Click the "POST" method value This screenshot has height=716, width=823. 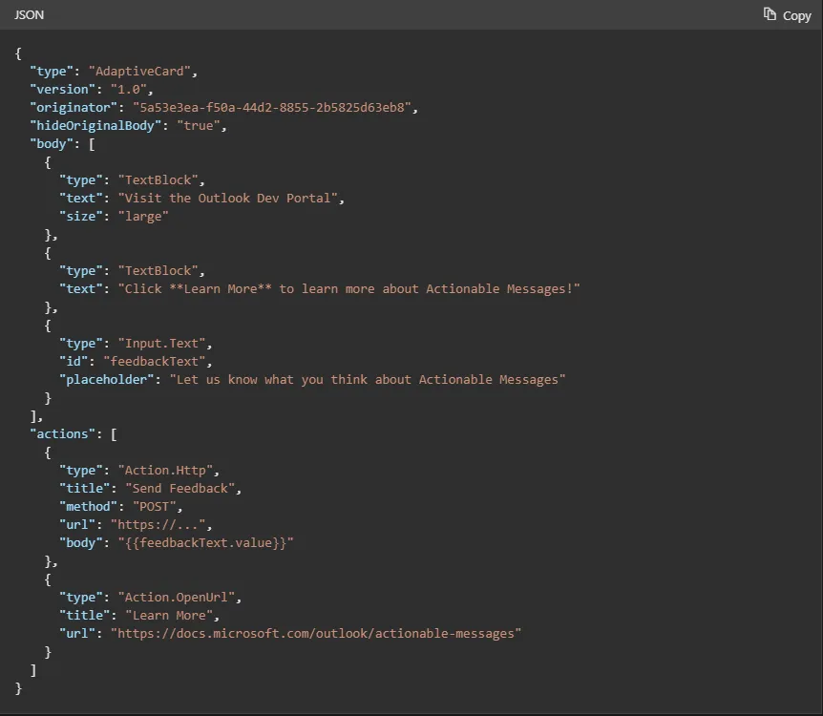click(154, 507)
